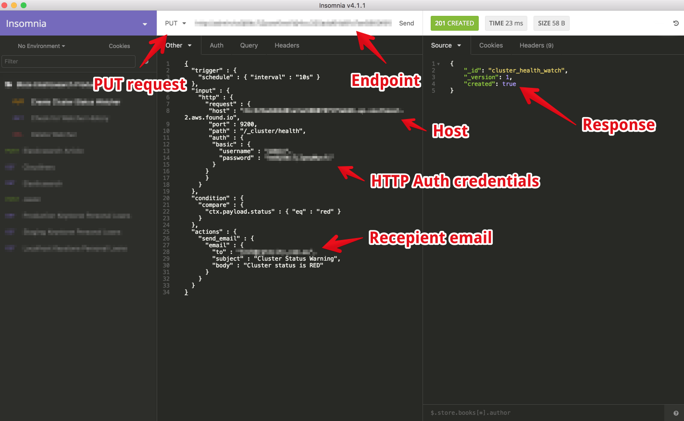
Task: Switch to the Auth tab
Action: (x=216, y=45)
